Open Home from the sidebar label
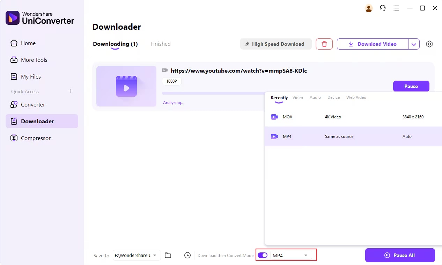 click(x=28, y=43)
